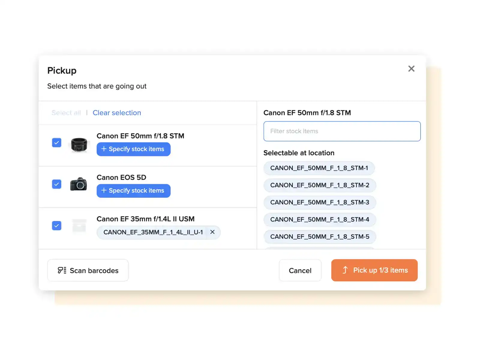Screen dimensions: 480x360
Task: Open the Scan barcodes option
Action: (88, 270)
